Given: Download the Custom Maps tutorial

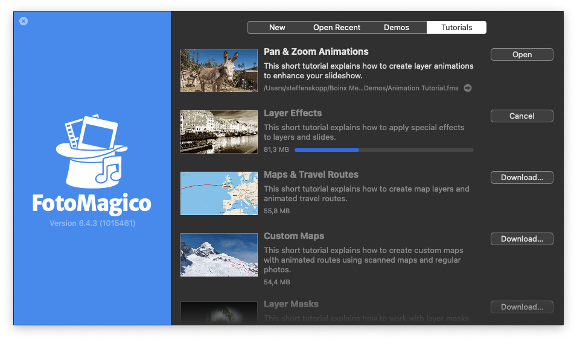Looking at the screenshot, I should click(x=522, y=239).
